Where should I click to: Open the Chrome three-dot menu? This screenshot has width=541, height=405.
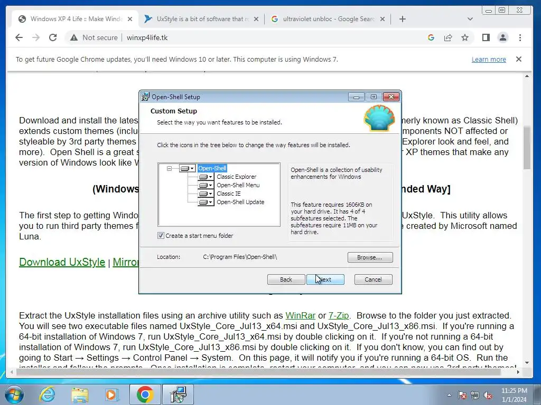(x=520, y=37)
